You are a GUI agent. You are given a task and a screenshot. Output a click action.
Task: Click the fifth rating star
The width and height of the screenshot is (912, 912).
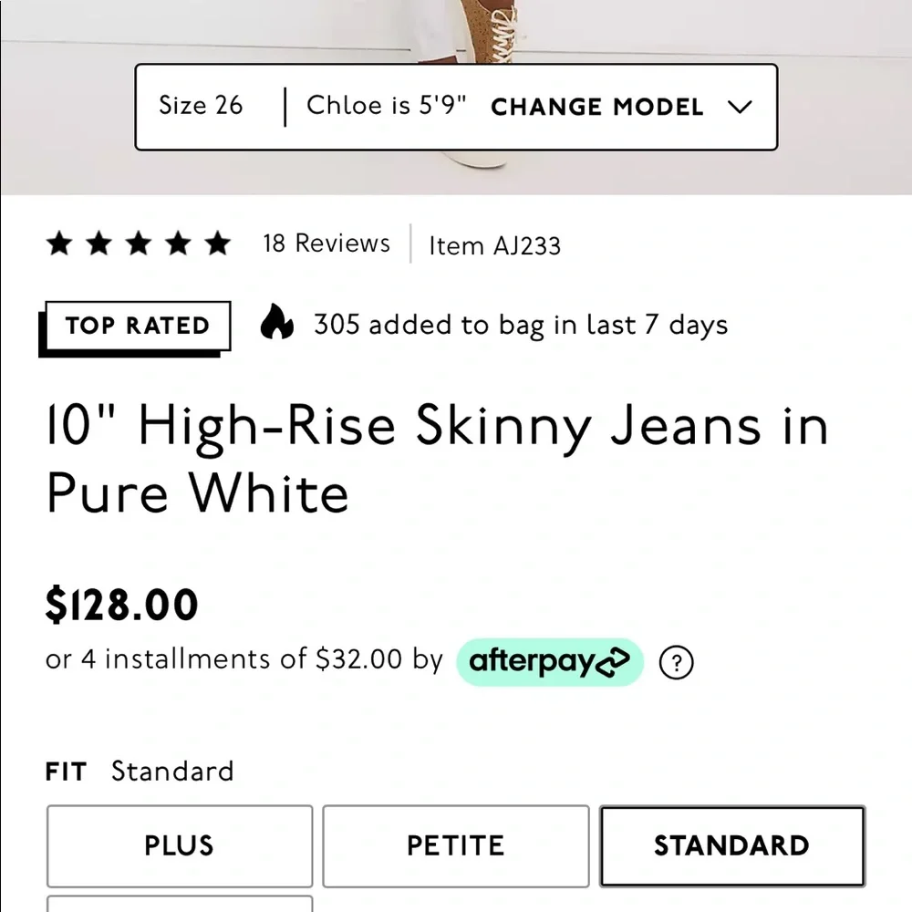(x=218, y=243)
